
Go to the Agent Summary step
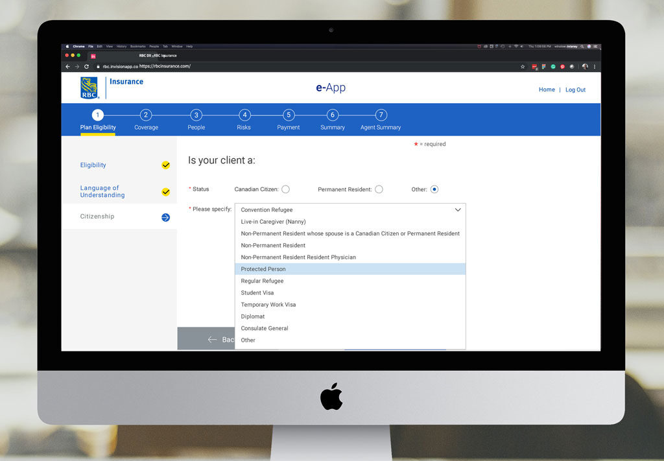(x=381, y=115)
